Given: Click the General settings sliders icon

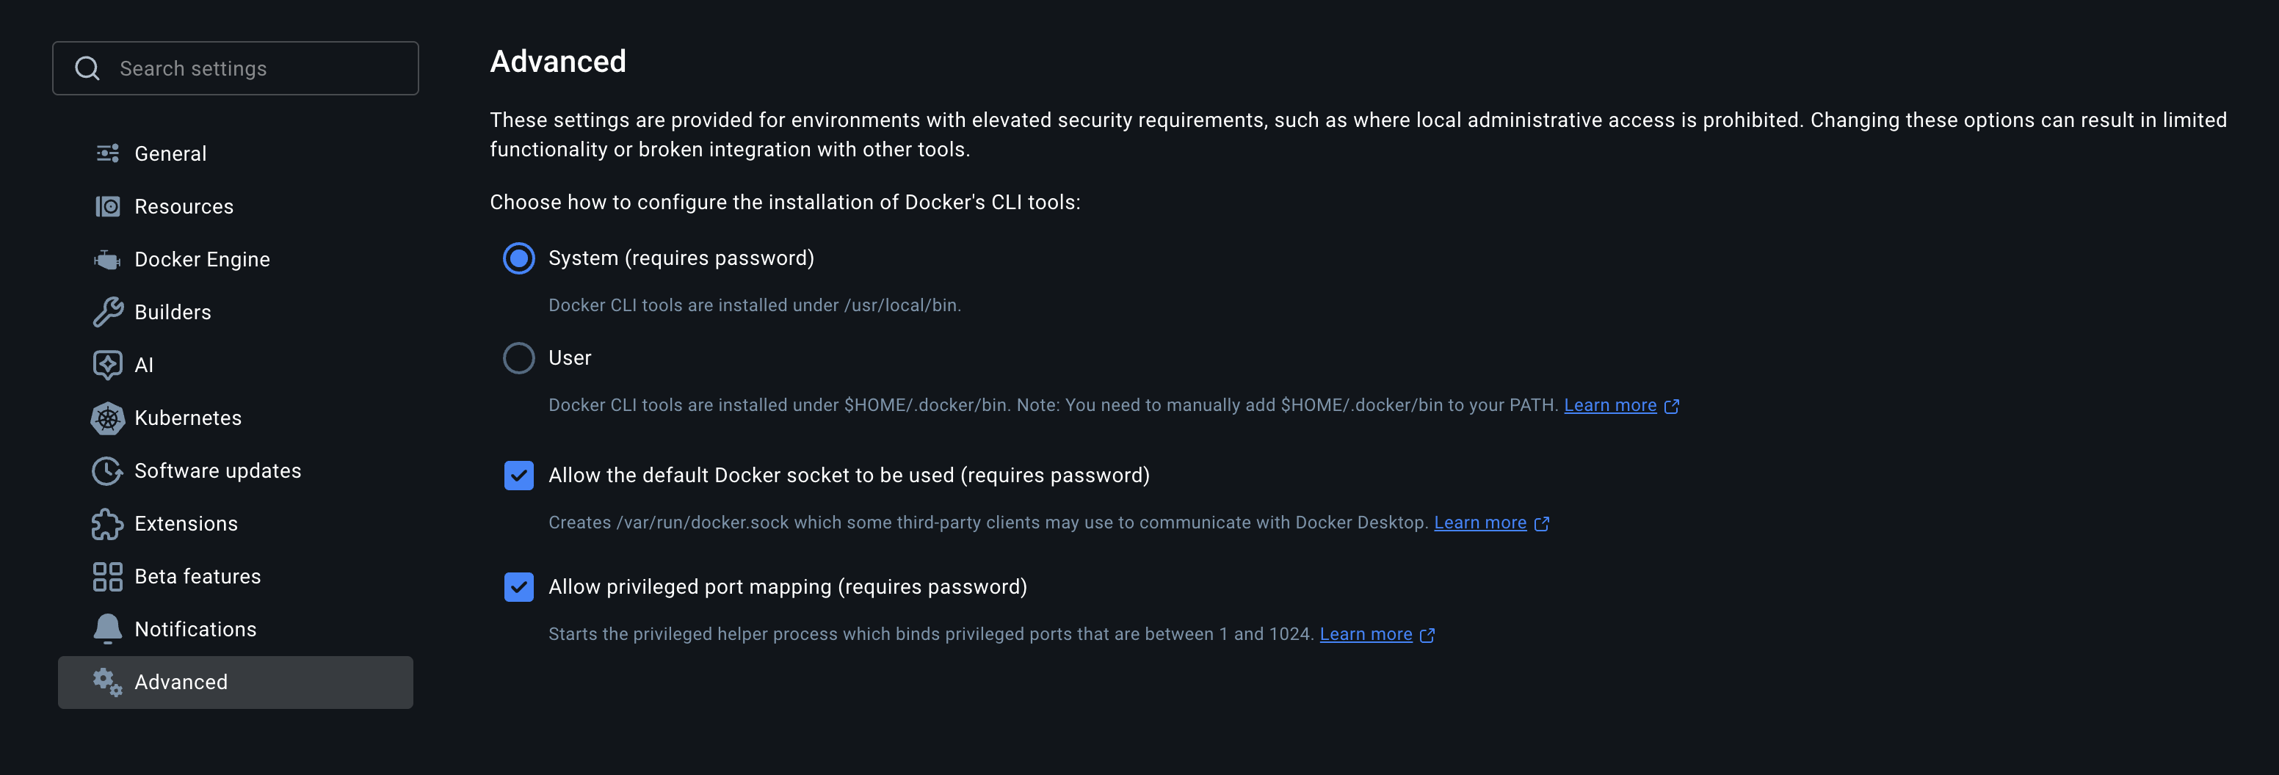Looking at the screenshot, I should click(107, 153).
